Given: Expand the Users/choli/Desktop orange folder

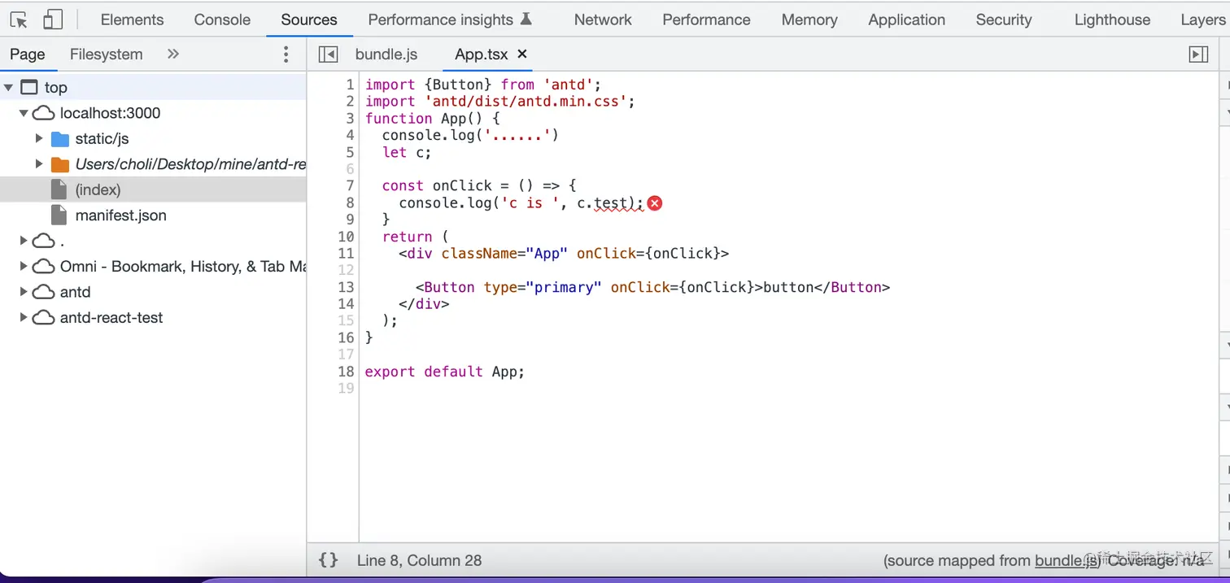Looking at the screenshot, I should (39, 164).
